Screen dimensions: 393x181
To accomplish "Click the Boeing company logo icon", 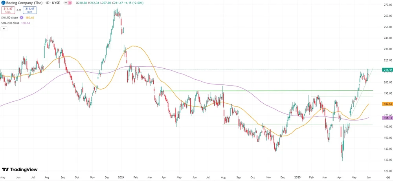I will 3,3.
